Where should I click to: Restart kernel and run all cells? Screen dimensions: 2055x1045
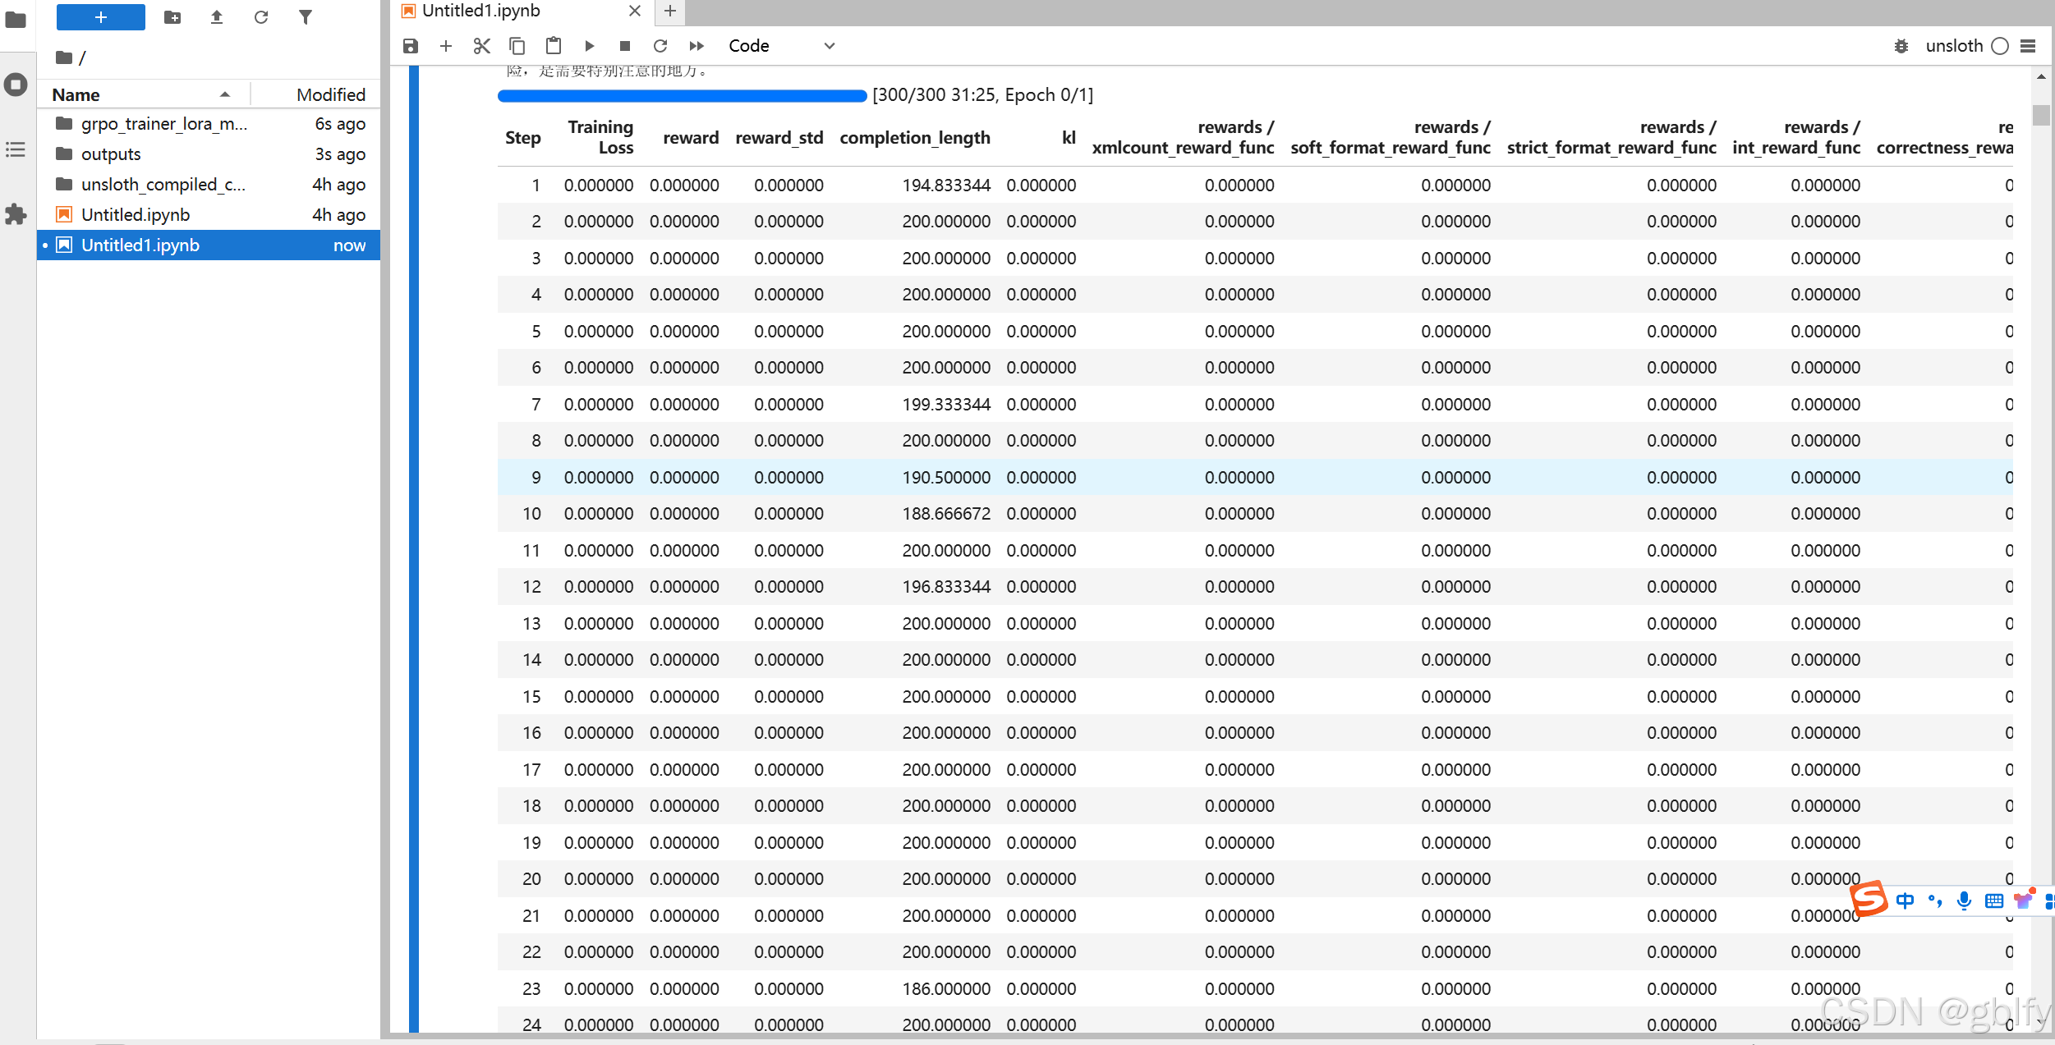point(696,46)
